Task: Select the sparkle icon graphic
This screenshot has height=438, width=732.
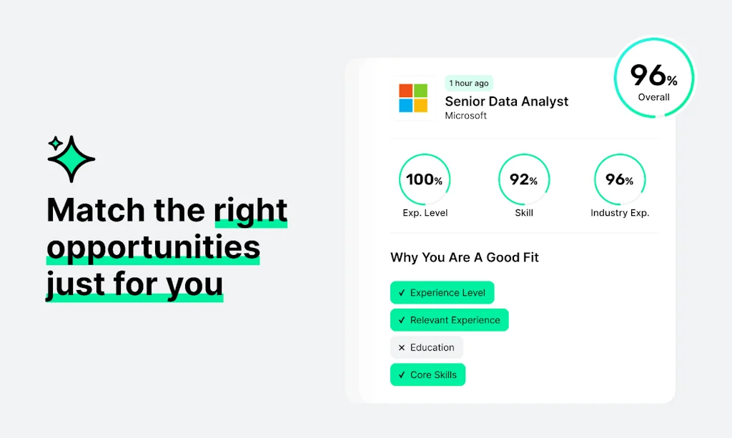Action: (70, 158)
